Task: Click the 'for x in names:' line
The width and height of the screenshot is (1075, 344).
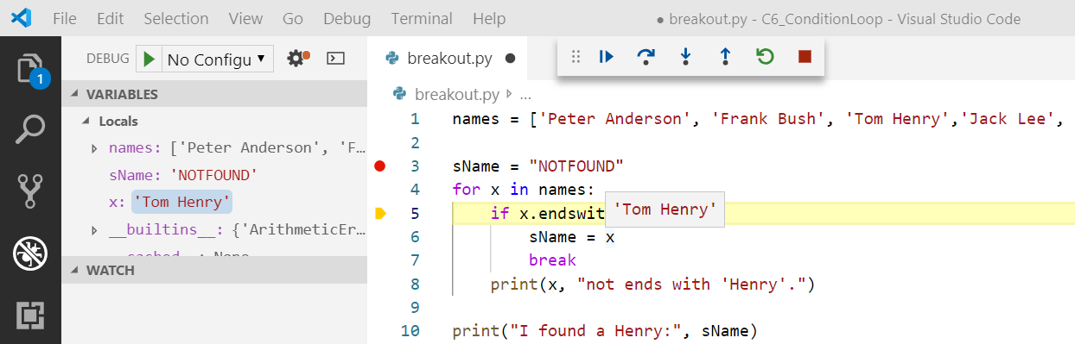Action: point(524,189)
